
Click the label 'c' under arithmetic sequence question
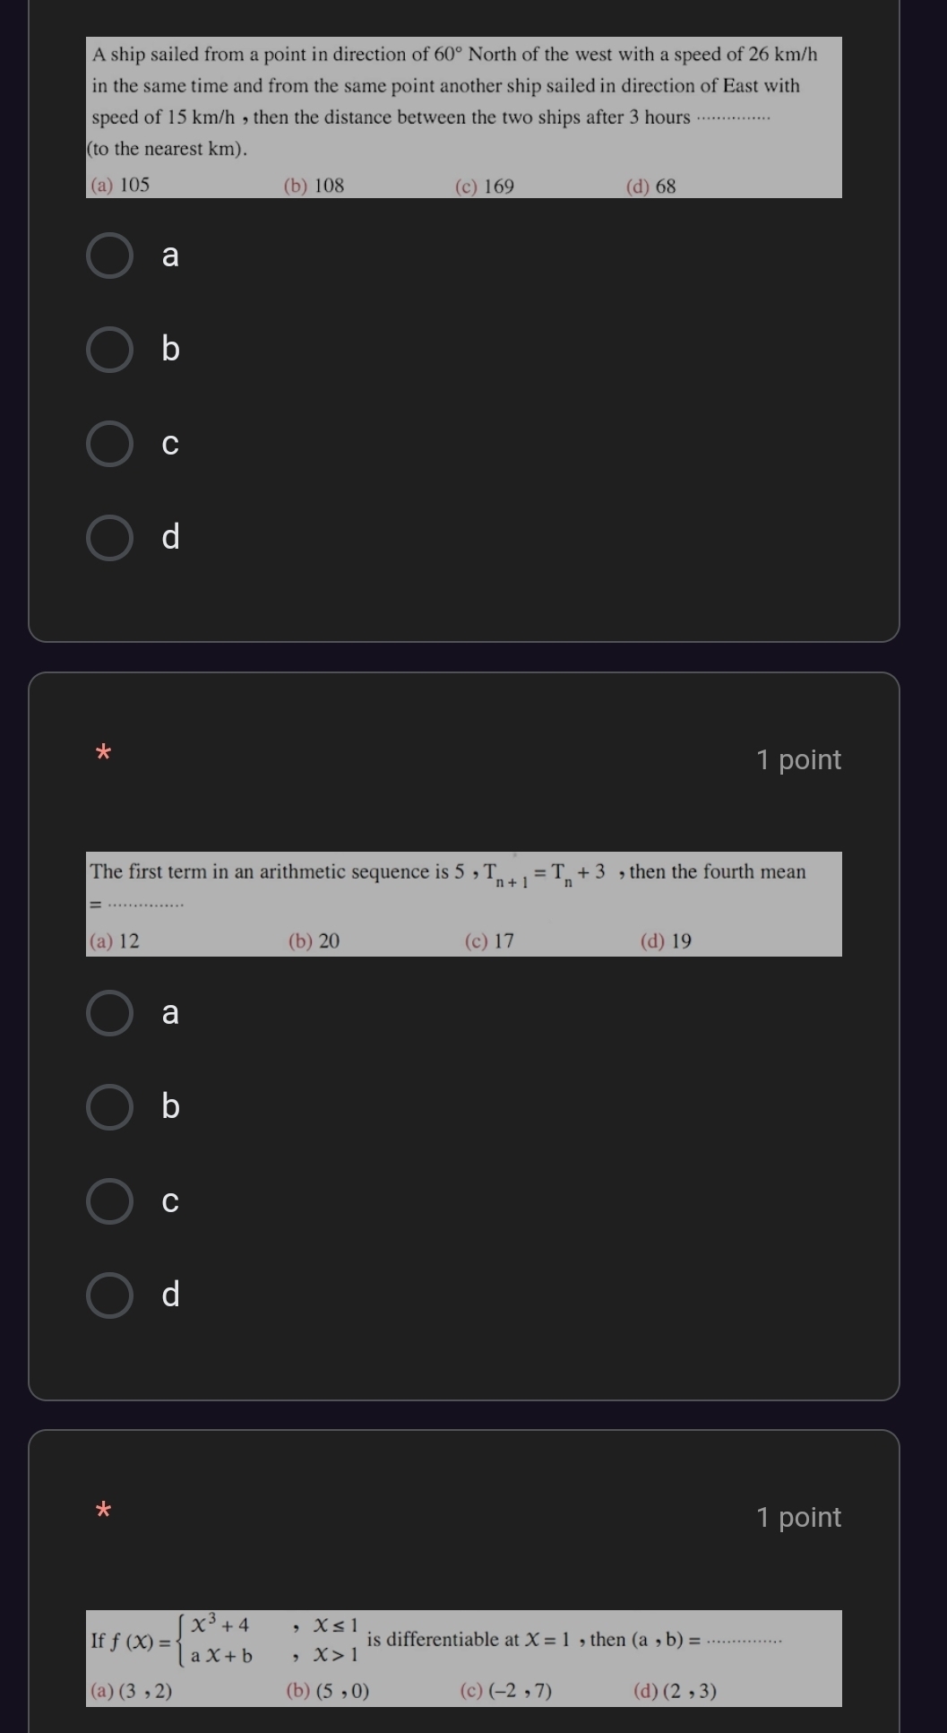pyautogui.click(x=170, y=1202)
